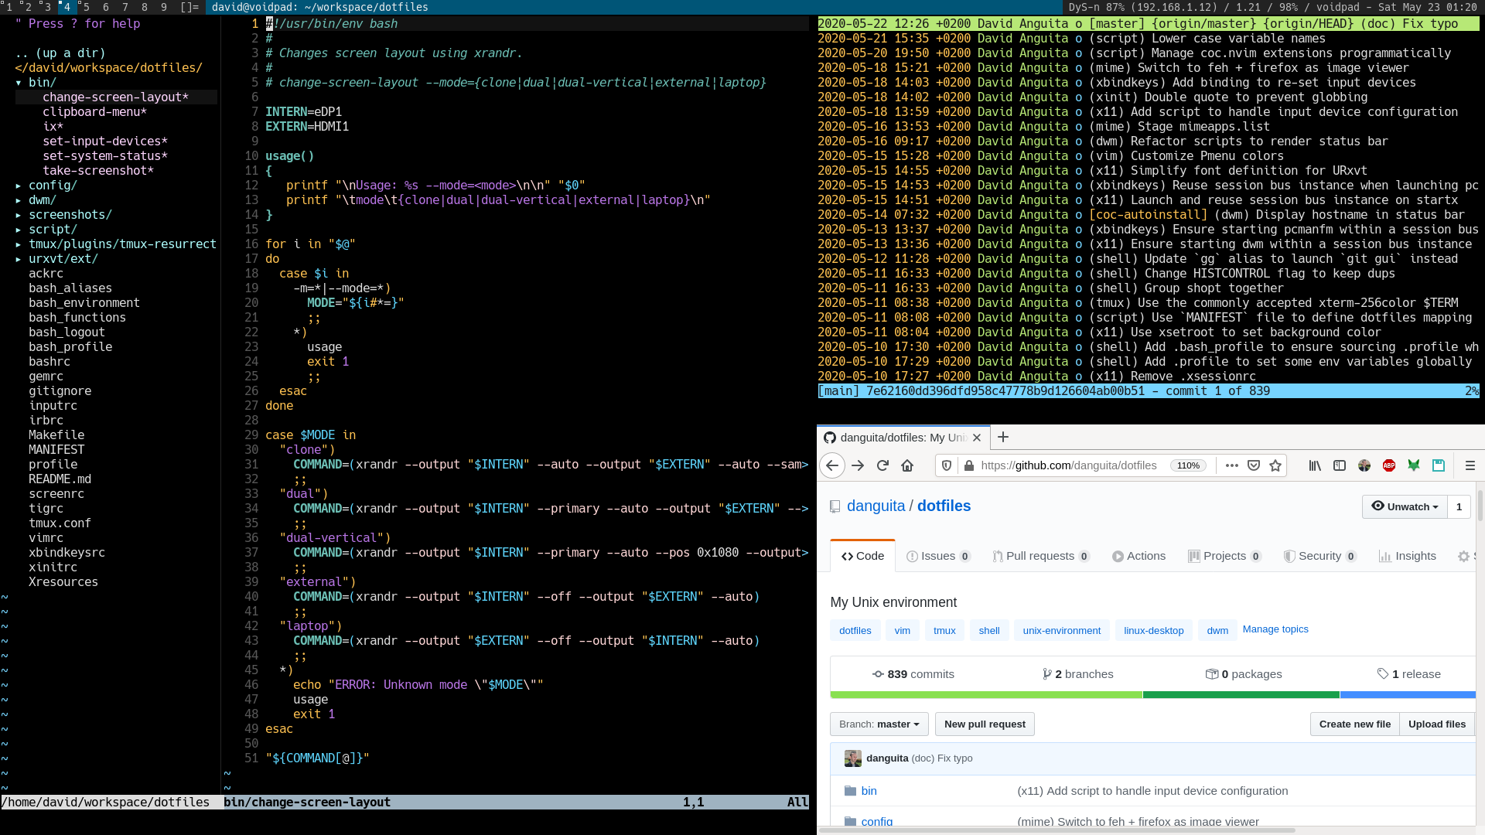Switch to the Issues tab
This screenshot has width=1485, height=835.
pos(938,556)
